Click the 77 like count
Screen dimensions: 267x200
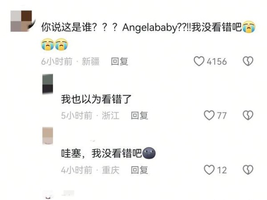[x=222, y=116]
